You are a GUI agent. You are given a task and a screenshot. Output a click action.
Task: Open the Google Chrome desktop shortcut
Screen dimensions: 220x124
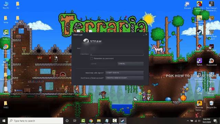click(x=6, y=49)
